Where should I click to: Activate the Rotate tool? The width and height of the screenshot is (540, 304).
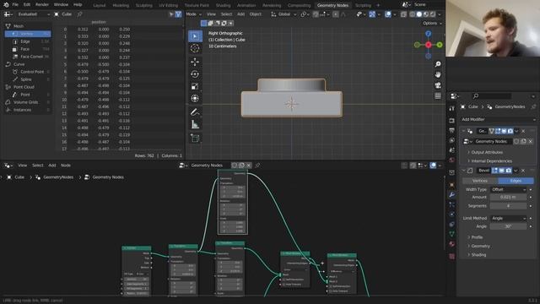195,74
